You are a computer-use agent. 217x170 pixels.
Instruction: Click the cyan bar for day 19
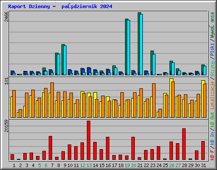click(x=128, y=48)
